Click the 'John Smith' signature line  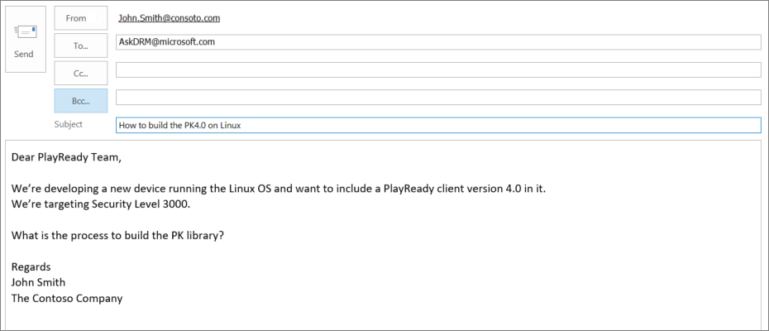coord(38,282)
